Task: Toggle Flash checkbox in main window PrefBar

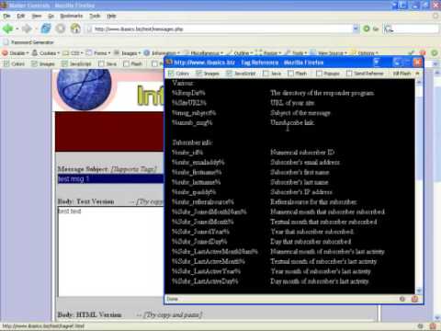Action: pyautogui.click(x=126, y=63)
